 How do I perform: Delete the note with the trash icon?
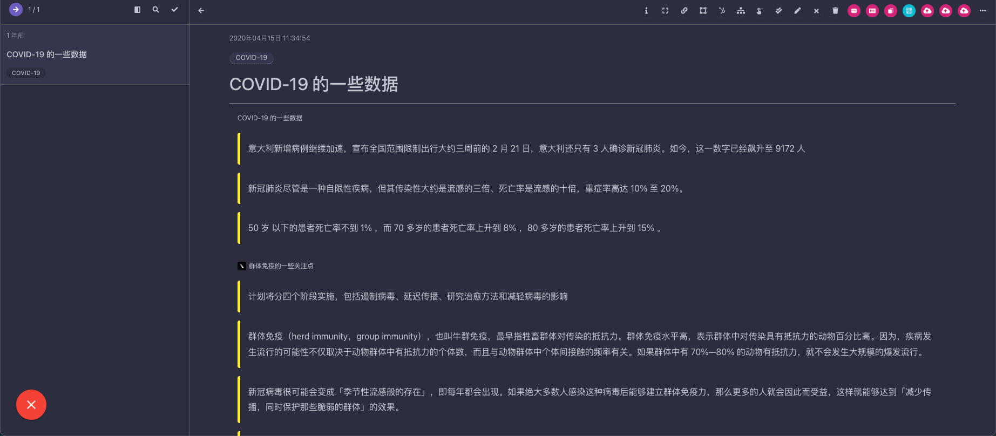[835, 10]
